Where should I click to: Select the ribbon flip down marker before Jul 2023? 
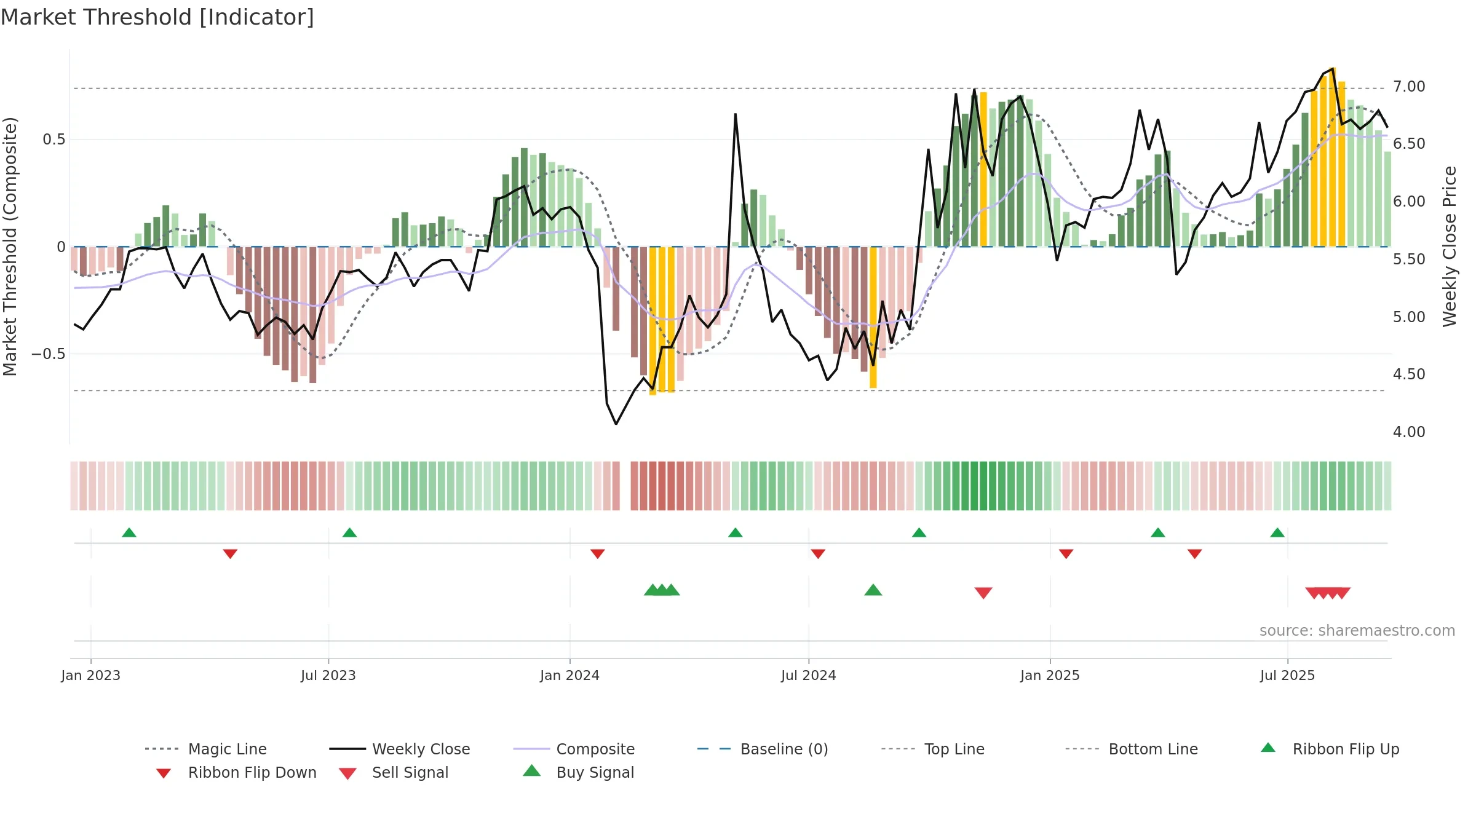point(230,554)
